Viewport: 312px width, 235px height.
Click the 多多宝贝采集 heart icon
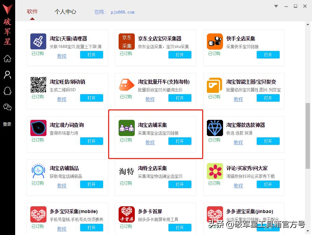[x=38, y=214]
